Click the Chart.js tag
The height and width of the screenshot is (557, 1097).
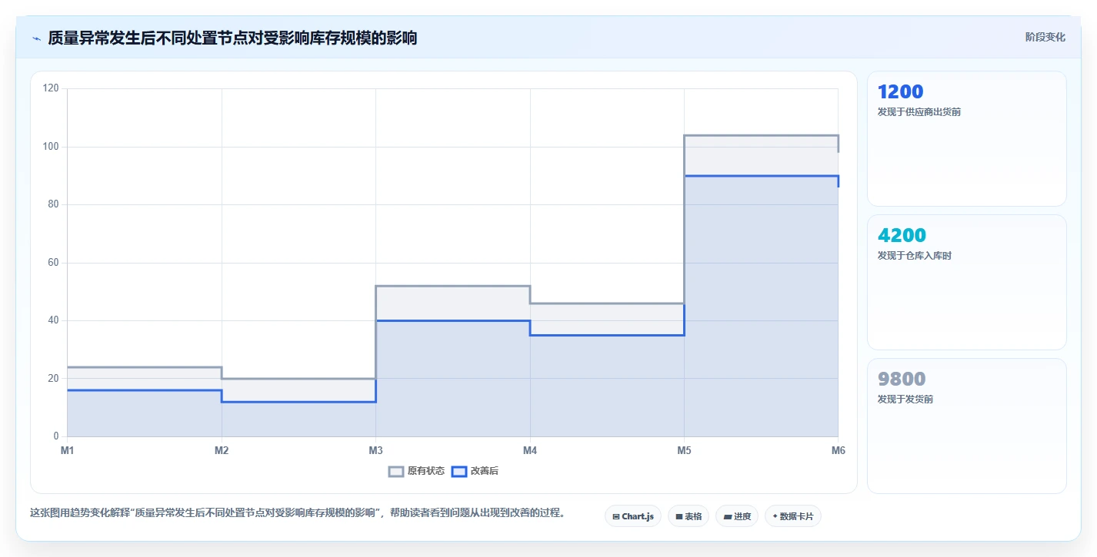point(633,516)
